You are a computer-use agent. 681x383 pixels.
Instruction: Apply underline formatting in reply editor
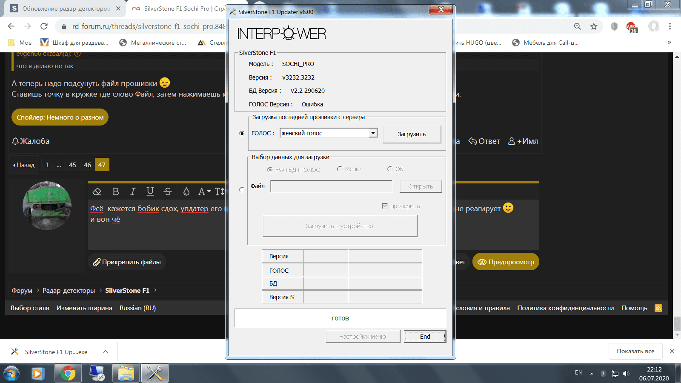(150, 191)
